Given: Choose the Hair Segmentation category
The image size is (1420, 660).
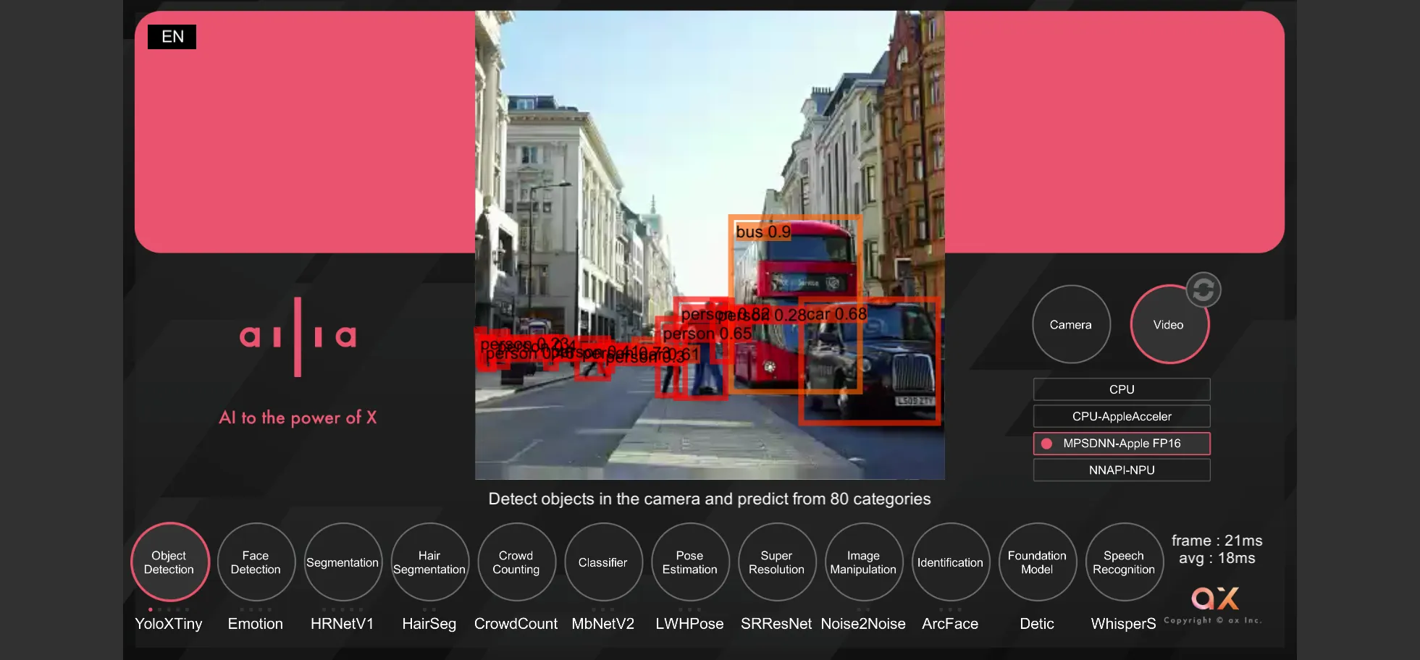Looking at the screenshot, I should coord(429,562).
